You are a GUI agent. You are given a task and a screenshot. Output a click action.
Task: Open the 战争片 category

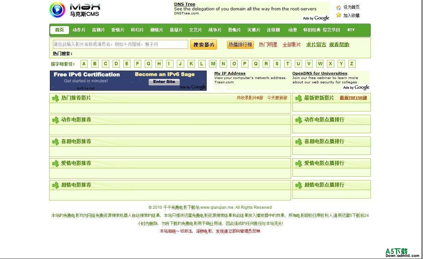[215, 30]
